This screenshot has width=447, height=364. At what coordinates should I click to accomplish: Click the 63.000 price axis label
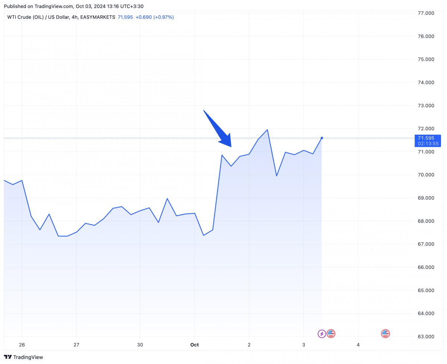click(x=426, y=337)
